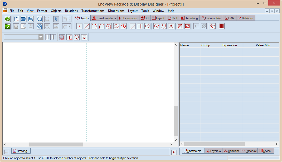Insert a barcode using the barcode icon

pos(222,26)
